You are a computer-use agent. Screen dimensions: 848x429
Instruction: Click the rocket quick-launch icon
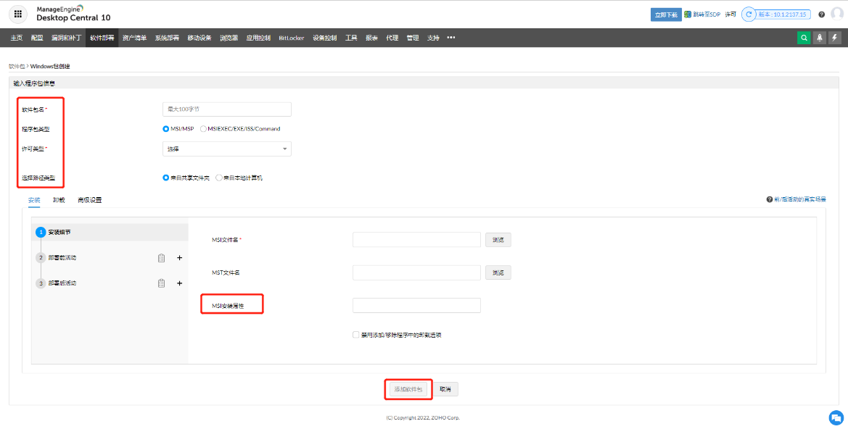[x=819, y=38]
